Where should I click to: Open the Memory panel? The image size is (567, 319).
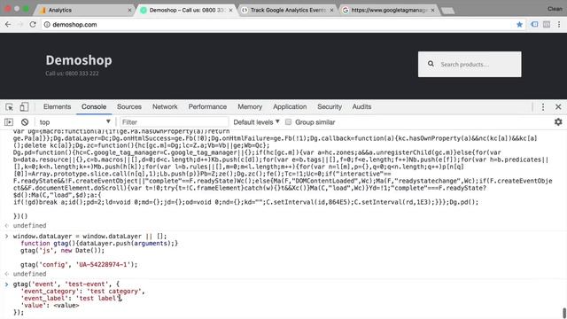[250, 106]
